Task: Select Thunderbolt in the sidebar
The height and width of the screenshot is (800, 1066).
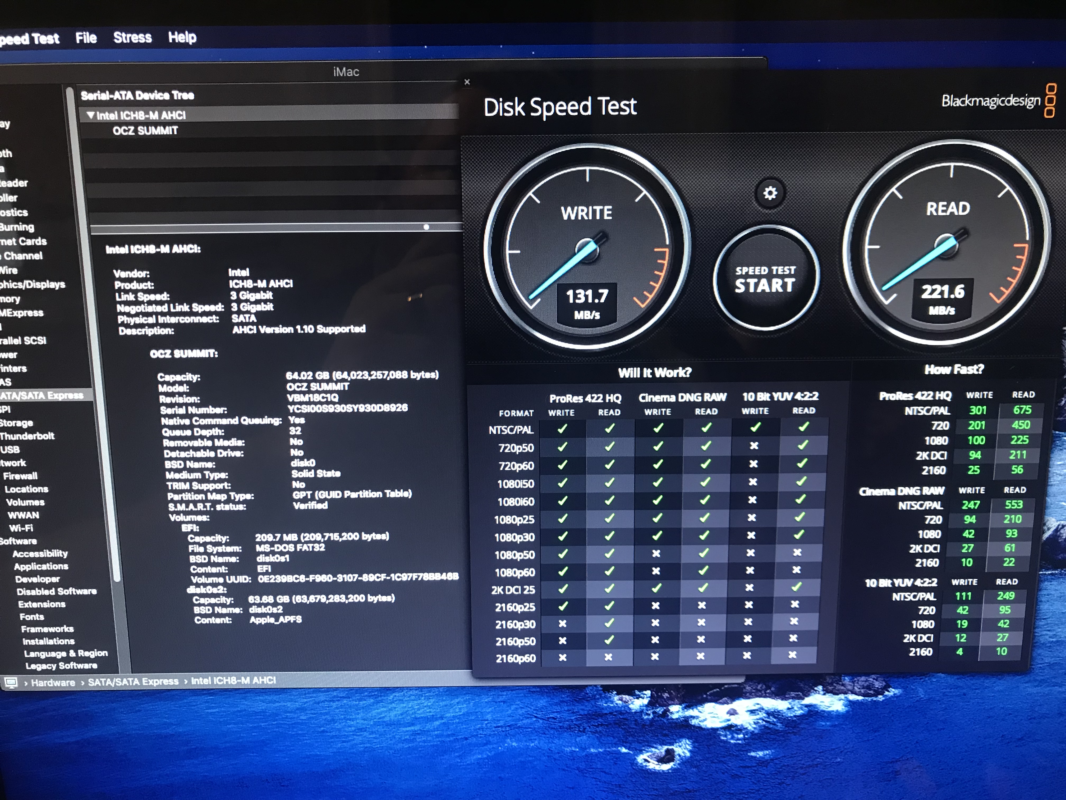Action: [27, 436]
